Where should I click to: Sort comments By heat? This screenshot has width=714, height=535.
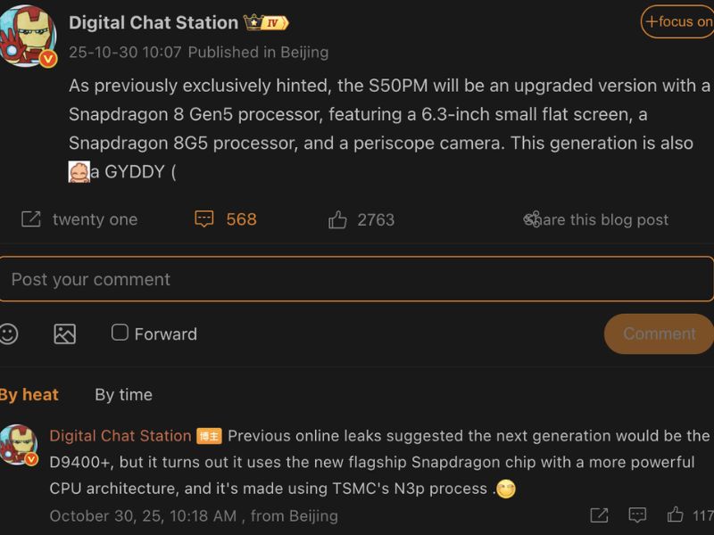pos(29,395)
